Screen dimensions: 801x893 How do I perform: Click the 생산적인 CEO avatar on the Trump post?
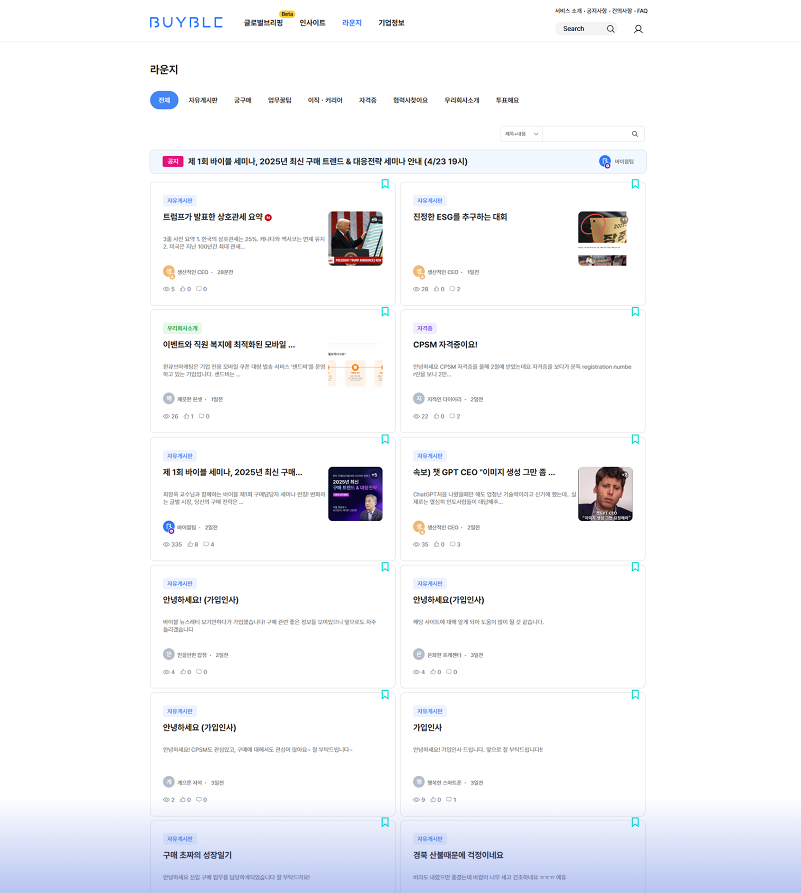(168, 272)
